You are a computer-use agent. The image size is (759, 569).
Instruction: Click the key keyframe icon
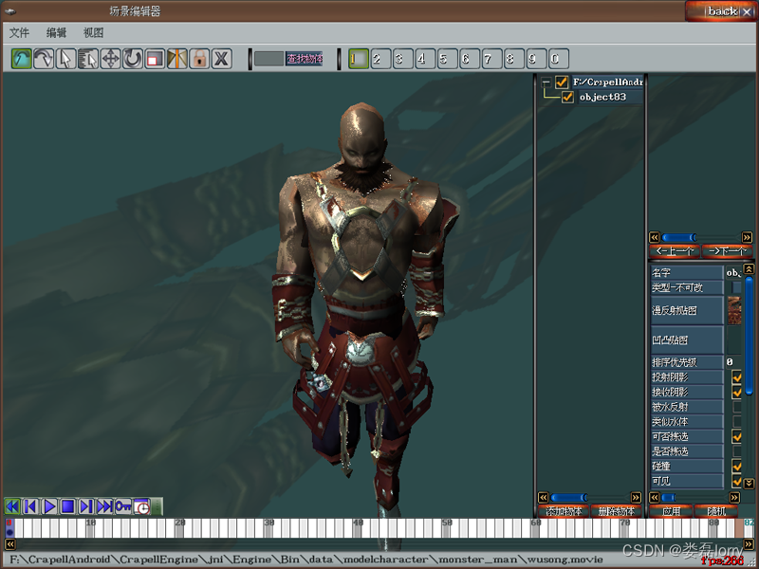click(123, 506)
